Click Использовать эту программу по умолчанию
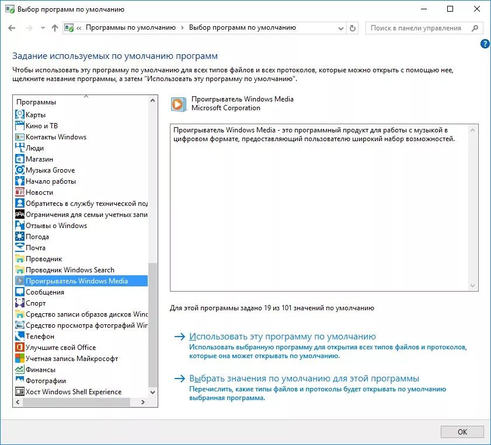 click(x=282, y=337)
